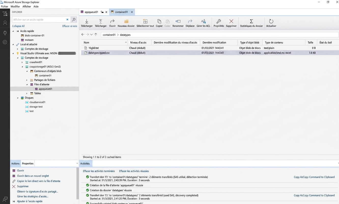Switch to the appqueue01 tab
Viewport: 339px width, 204px height.
coord(91,12)
